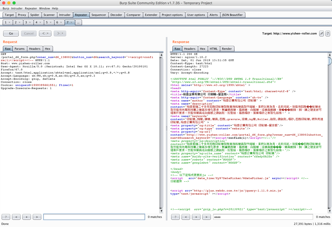Open the Window menu
Viewport: 332px width, 227px height.
point(45,9)
